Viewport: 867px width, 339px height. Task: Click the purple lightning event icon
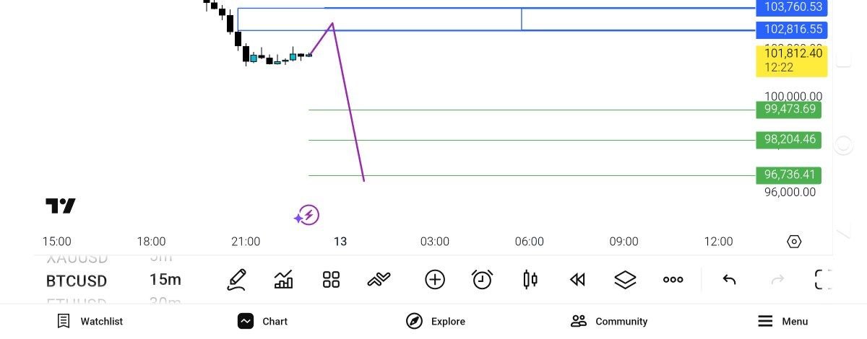pos(307,215)
